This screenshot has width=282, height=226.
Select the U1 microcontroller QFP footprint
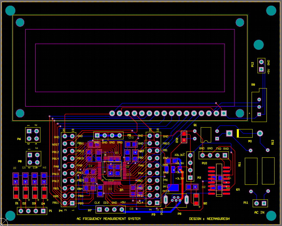(x=112, y=171)
